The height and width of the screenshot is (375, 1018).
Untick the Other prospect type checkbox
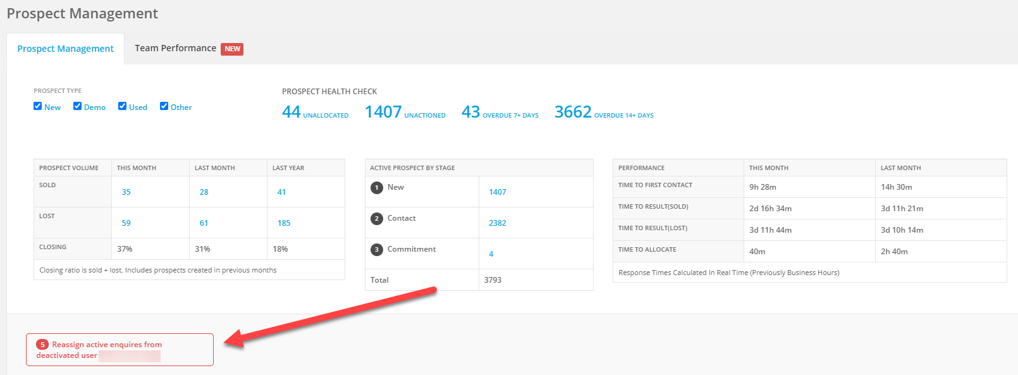pos(164,106)
